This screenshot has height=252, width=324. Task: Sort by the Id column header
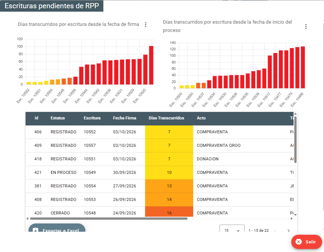coord(36,118)
